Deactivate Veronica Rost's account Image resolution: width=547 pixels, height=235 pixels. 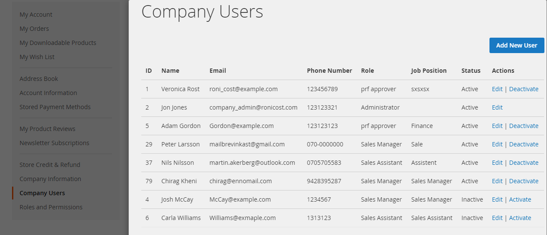click(x=524, y=89)
